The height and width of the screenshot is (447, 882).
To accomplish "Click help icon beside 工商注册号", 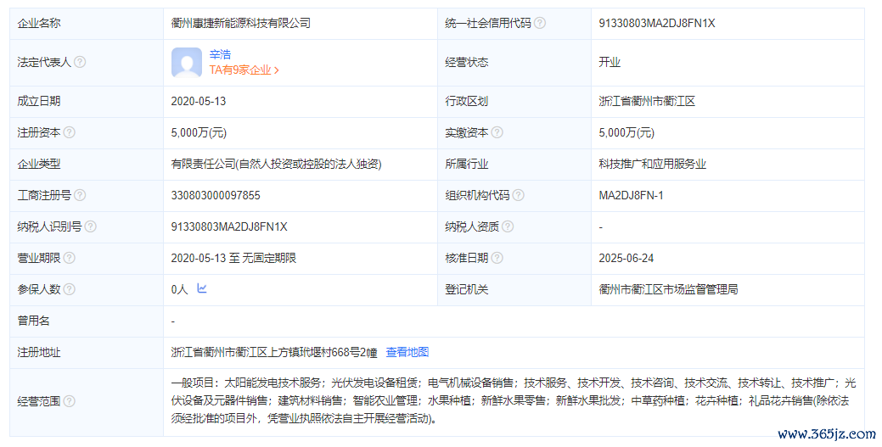I will click(80, 195).
